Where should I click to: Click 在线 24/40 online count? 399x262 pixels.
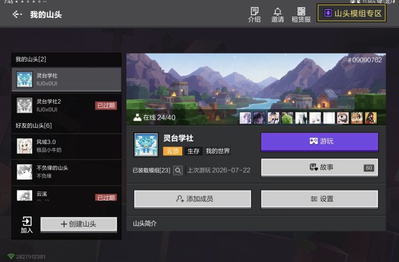point(159,117)
